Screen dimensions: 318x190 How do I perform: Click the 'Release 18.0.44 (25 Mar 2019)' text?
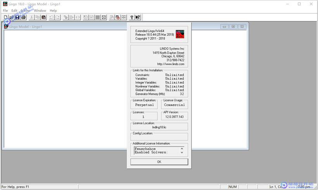pos(154,35)
